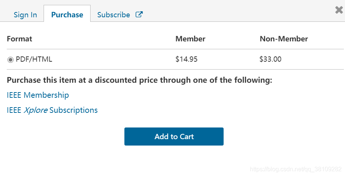Click the Format column header
The width and height of the screenshot is (345, 176).
[20, 39]
